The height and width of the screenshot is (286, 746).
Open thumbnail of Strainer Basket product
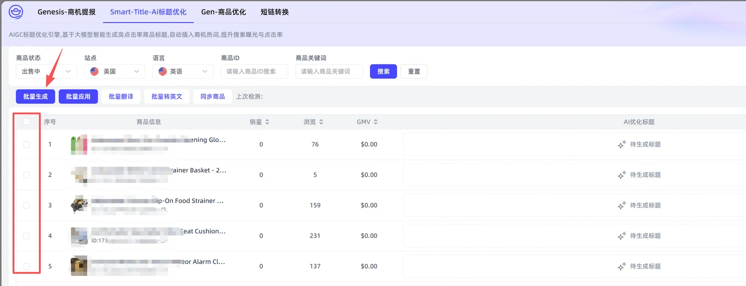coord(79,175)
